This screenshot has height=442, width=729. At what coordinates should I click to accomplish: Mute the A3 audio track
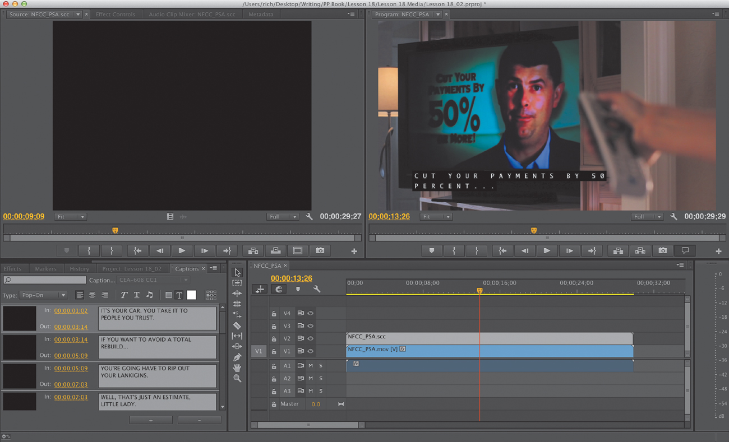311,391
